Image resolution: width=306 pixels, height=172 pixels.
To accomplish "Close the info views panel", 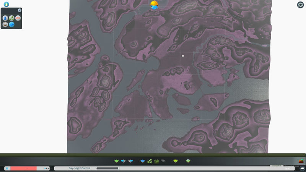I will 20,10.
